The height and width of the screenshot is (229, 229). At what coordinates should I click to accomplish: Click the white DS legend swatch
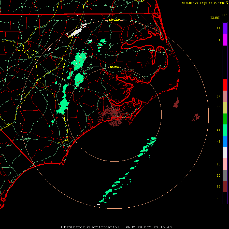click(x=225, y=153)
